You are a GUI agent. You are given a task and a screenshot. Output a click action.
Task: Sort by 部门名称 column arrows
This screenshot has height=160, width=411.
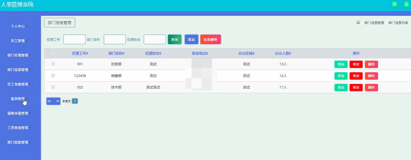click(x=123, y=54)
